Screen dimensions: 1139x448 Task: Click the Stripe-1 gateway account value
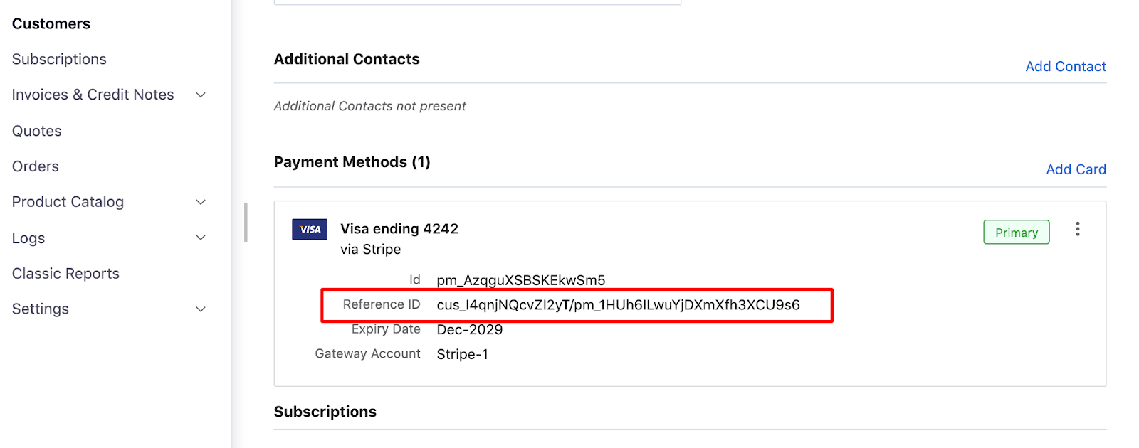[463, 354]
